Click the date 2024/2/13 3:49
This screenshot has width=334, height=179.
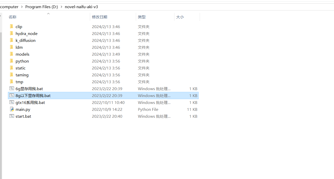pos(106,54)
